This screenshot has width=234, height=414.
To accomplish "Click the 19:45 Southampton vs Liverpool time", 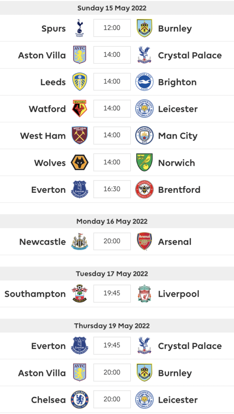I will (112, 294).
